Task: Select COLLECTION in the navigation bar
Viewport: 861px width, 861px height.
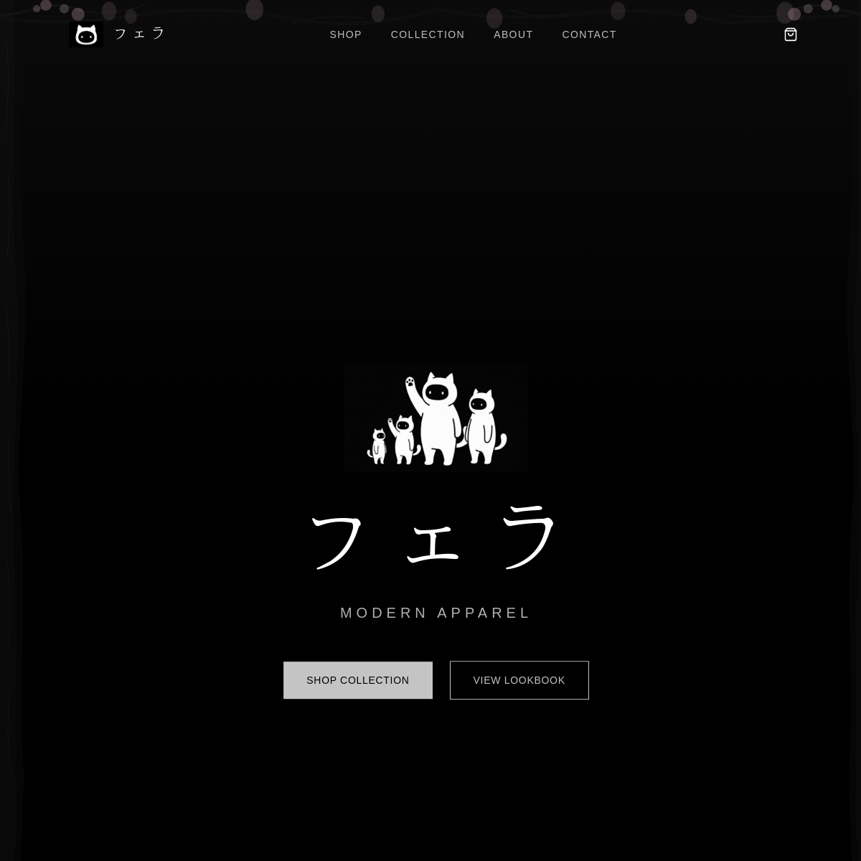Action: pos(428,34)
